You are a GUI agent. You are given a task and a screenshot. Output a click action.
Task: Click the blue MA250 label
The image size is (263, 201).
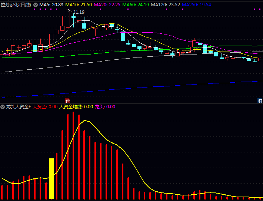tap(196, 5)
